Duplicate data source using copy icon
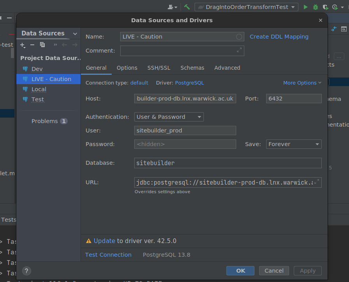 [x=42, y=45]
